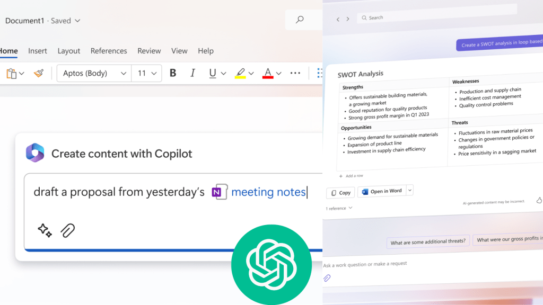Click the Paste clipboard icon
This screenshot has width=543, height=305.
11,73
